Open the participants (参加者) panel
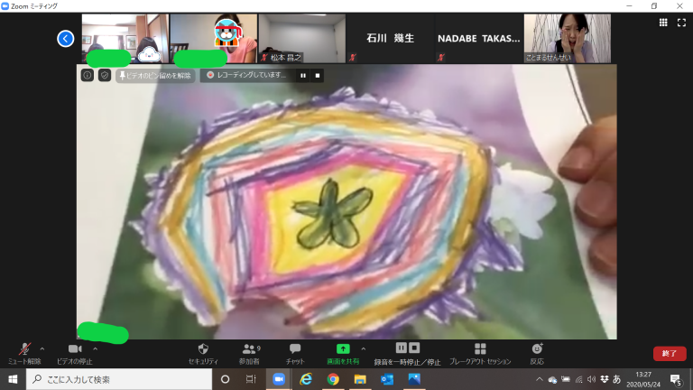Viewport: 693px width, 390px height. pos(250,351)
